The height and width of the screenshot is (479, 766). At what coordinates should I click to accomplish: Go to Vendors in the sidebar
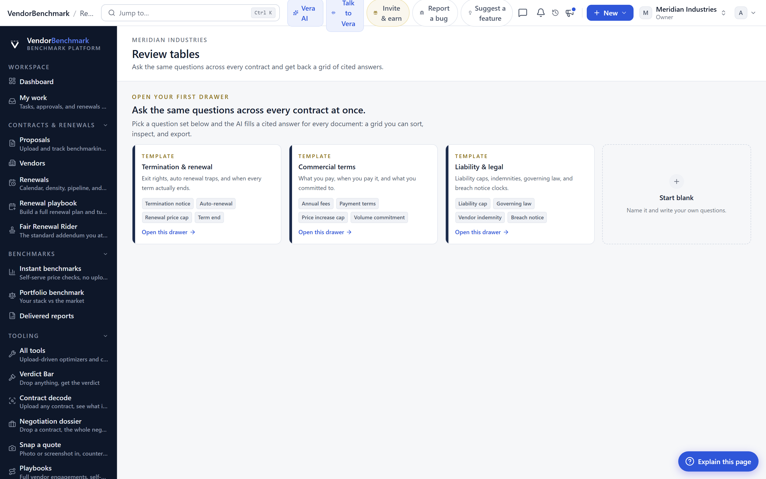point(59,163)
